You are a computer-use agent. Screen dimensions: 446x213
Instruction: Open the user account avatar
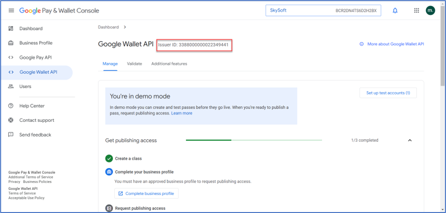[430, 10]
